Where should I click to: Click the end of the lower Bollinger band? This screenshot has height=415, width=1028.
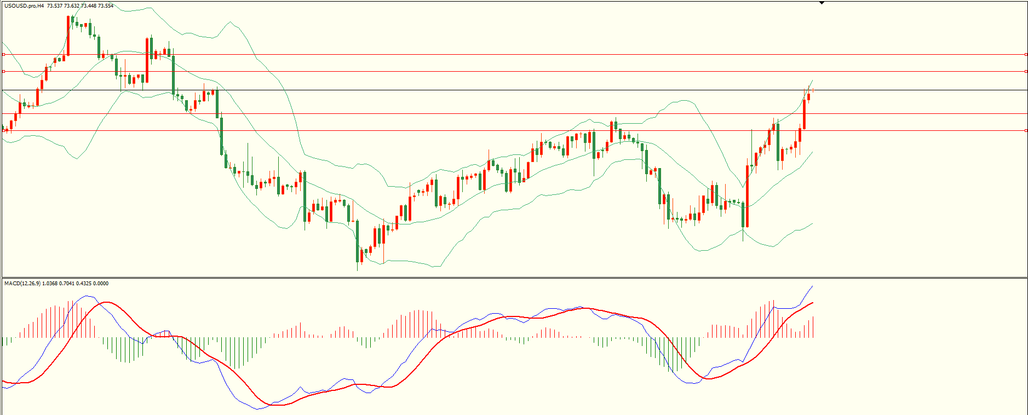(x=812, y=223)
